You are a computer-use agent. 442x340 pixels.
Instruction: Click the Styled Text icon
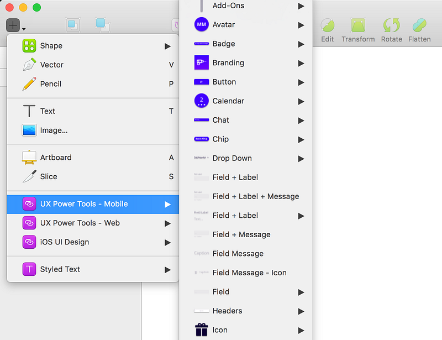click(29, 269)
